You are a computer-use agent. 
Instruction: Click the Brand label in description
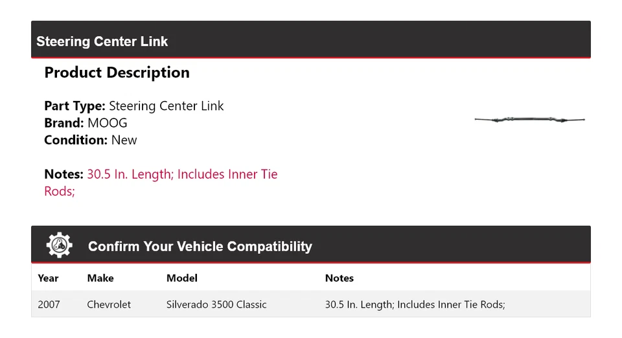63,123
